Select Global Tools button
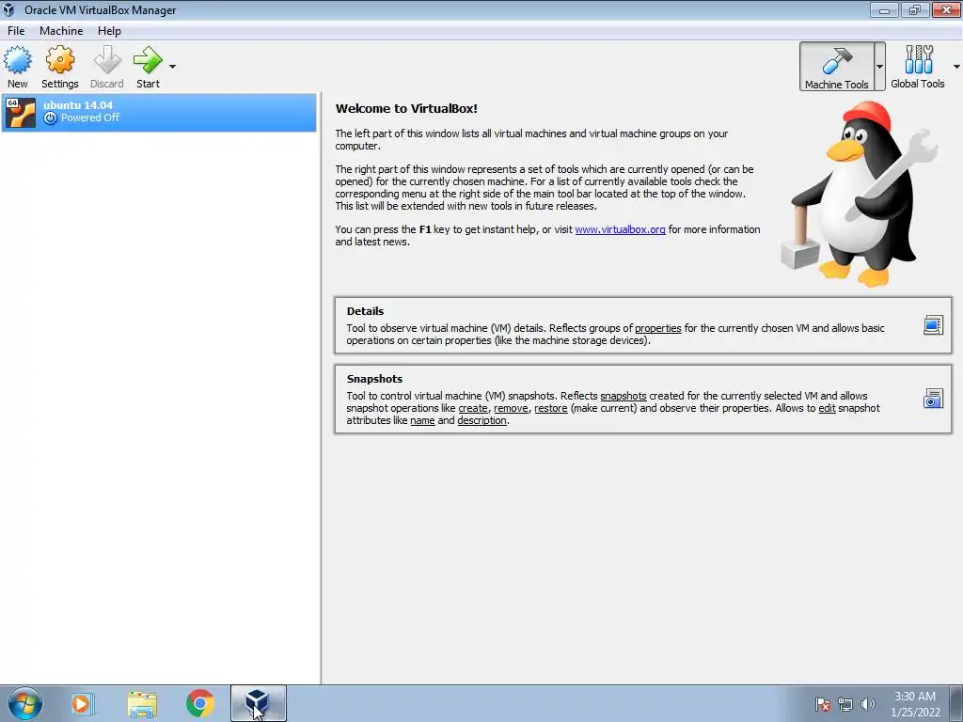Screen dimensions: 963x722 [x=918, y=67]
